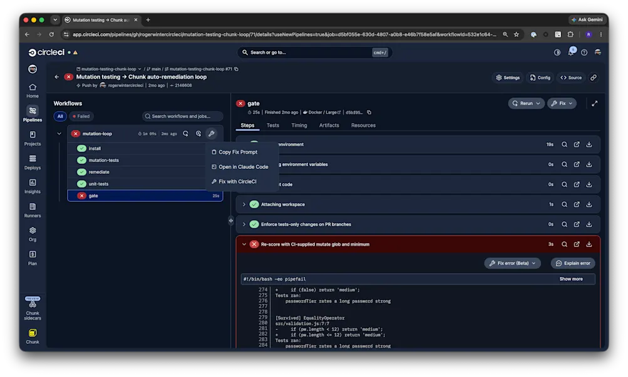Switch to the Artifacts tab
This screenshot has height=377, width=628.
[329, 125]
